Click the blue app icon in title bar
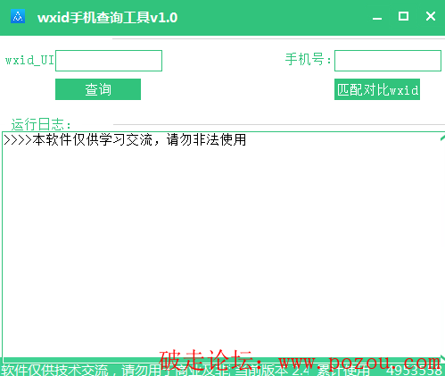 point(18,16)
